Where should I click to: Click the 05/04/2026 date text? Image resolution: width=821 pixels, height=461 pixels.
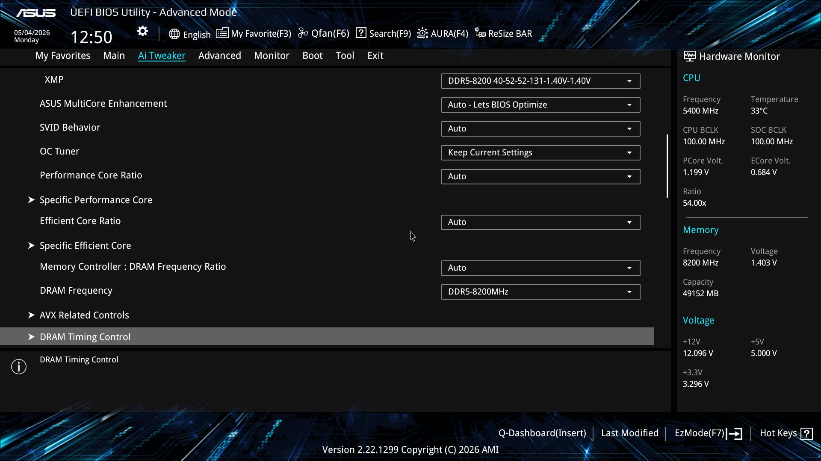pyautogui.click(x=32, y=32)
